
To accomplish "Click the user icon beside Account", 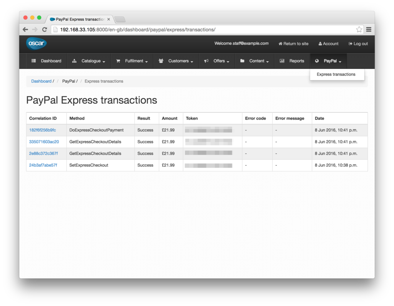I will [x=320, y=44].
